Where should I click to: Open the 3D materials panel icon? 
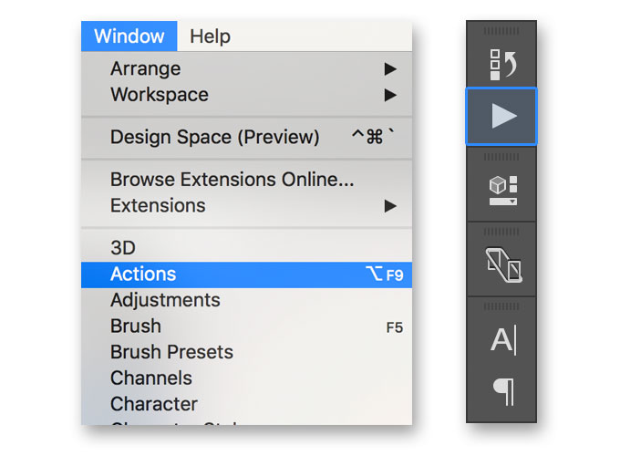click(502, 191)
